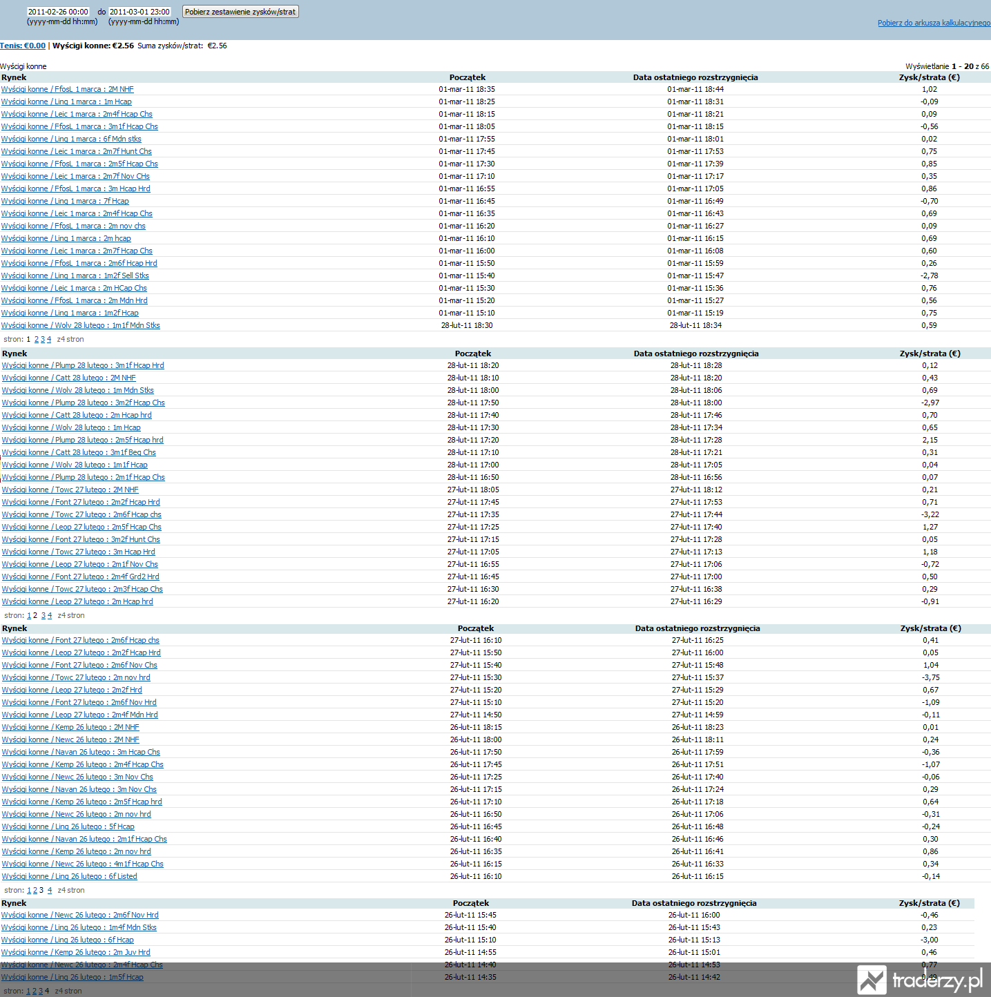The image size is (991, 997).
Task: Open Towc 27 lutego : 2M NHF market
Action: (x=70, y=490)
